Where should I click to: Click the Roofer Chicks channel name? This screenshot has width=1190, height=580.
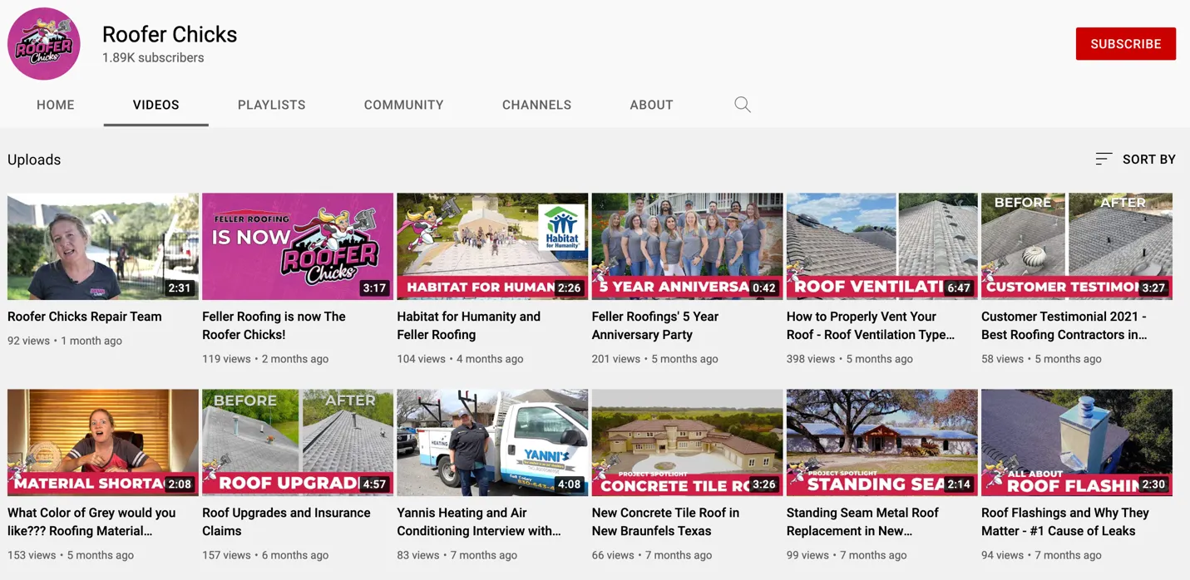click(170, 34)
